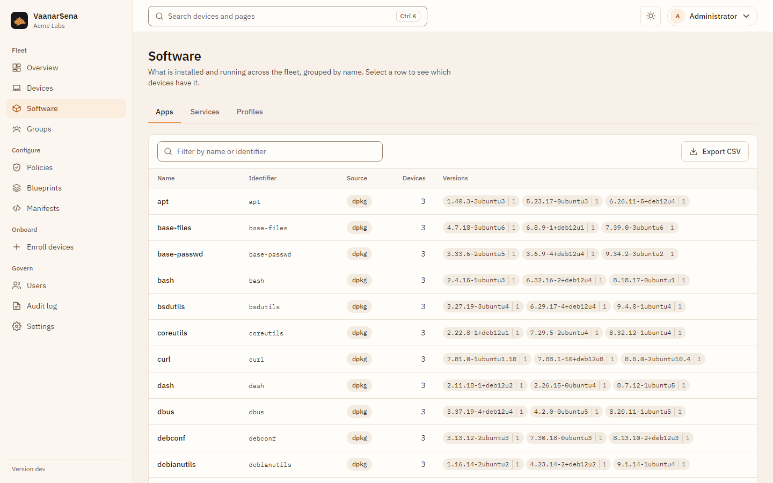Click the Groups people icon
The width and height of the screenshot is (773, 483).
click(17, 129)
